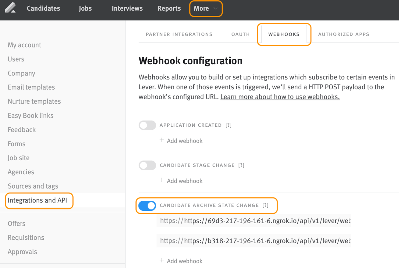Screen dimensions: 399x268
Task: Select the Webhooks tab
Action: pyautogui.click(x=284, y=34)
